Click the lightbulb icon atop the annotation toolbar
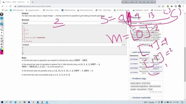The width and height of the screenshot is (186, 104). coord(2,14)
